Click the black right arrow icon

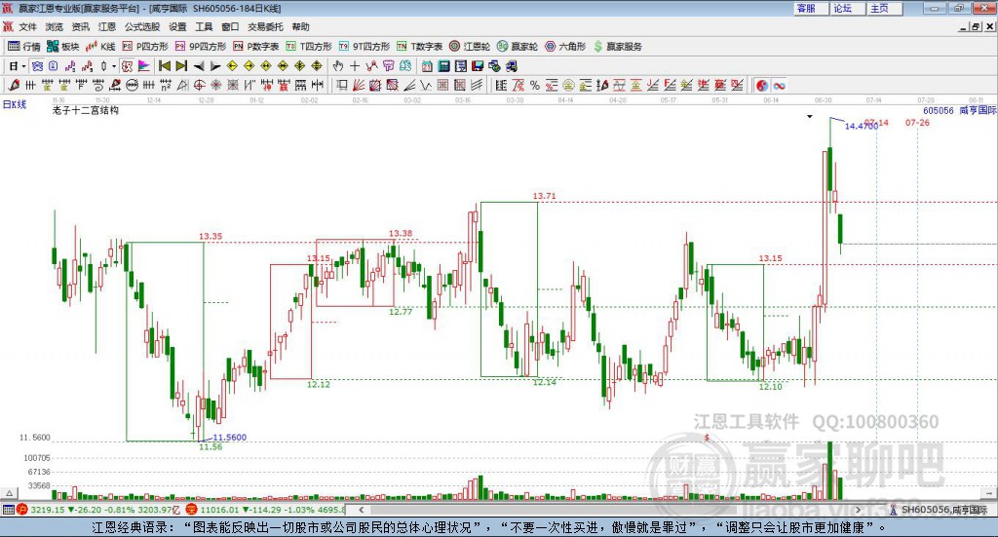tap(215, 66)
